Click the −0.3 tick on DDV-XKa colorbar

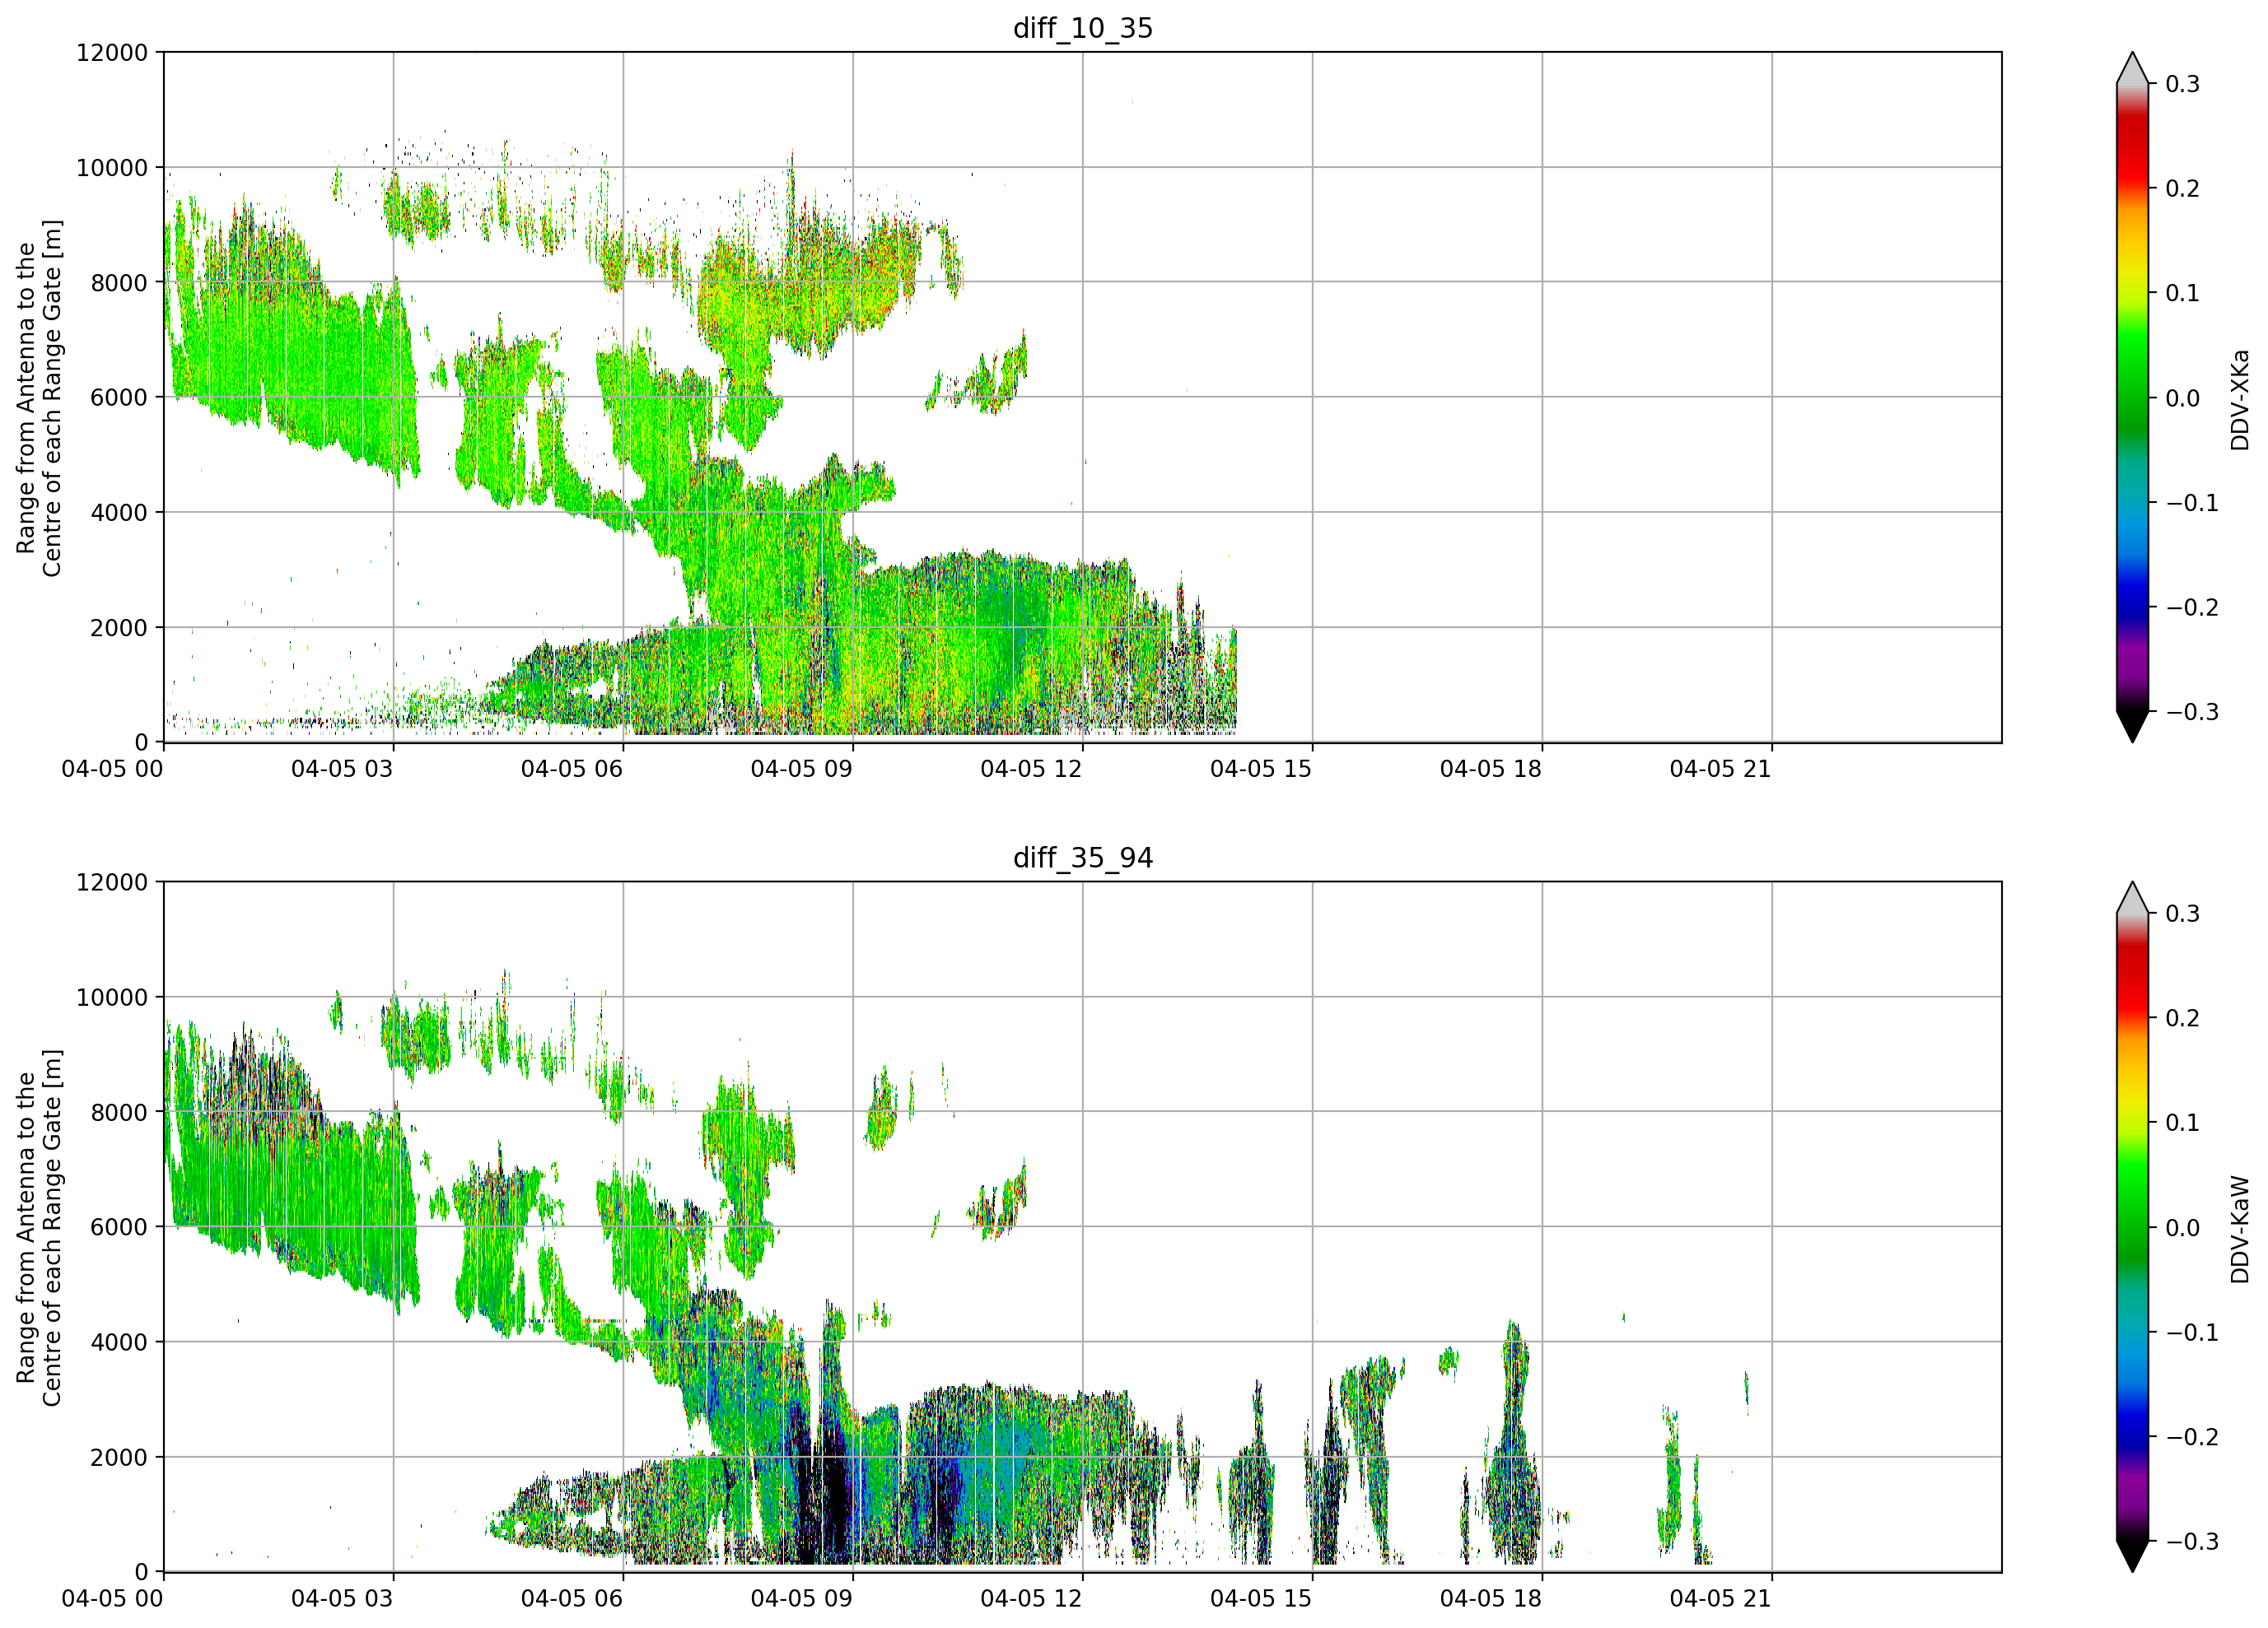point(2192,712)
